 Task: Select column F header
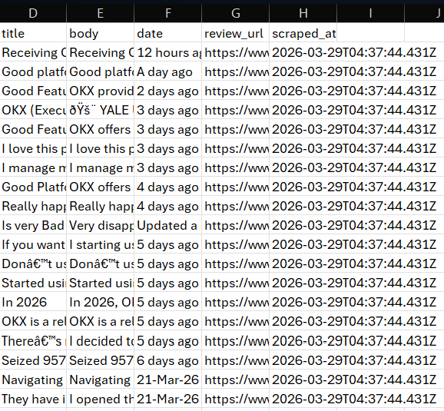point(167,13)
